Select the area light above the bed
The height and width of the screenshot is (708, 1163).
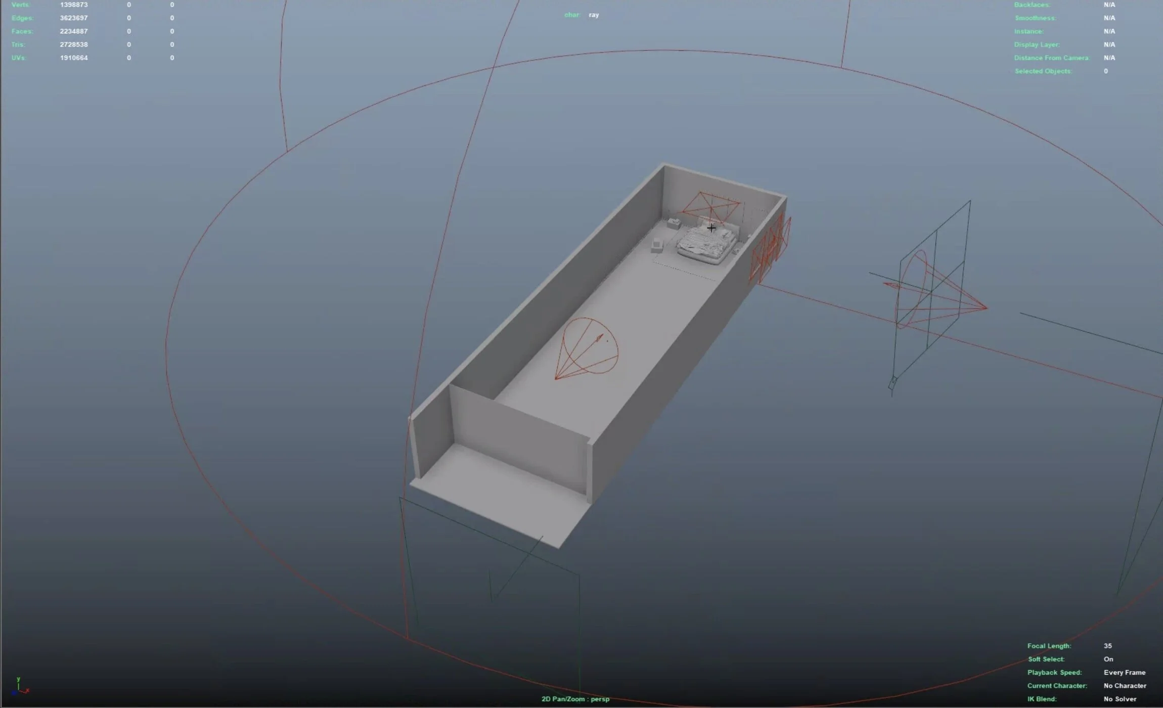point(711,206)
